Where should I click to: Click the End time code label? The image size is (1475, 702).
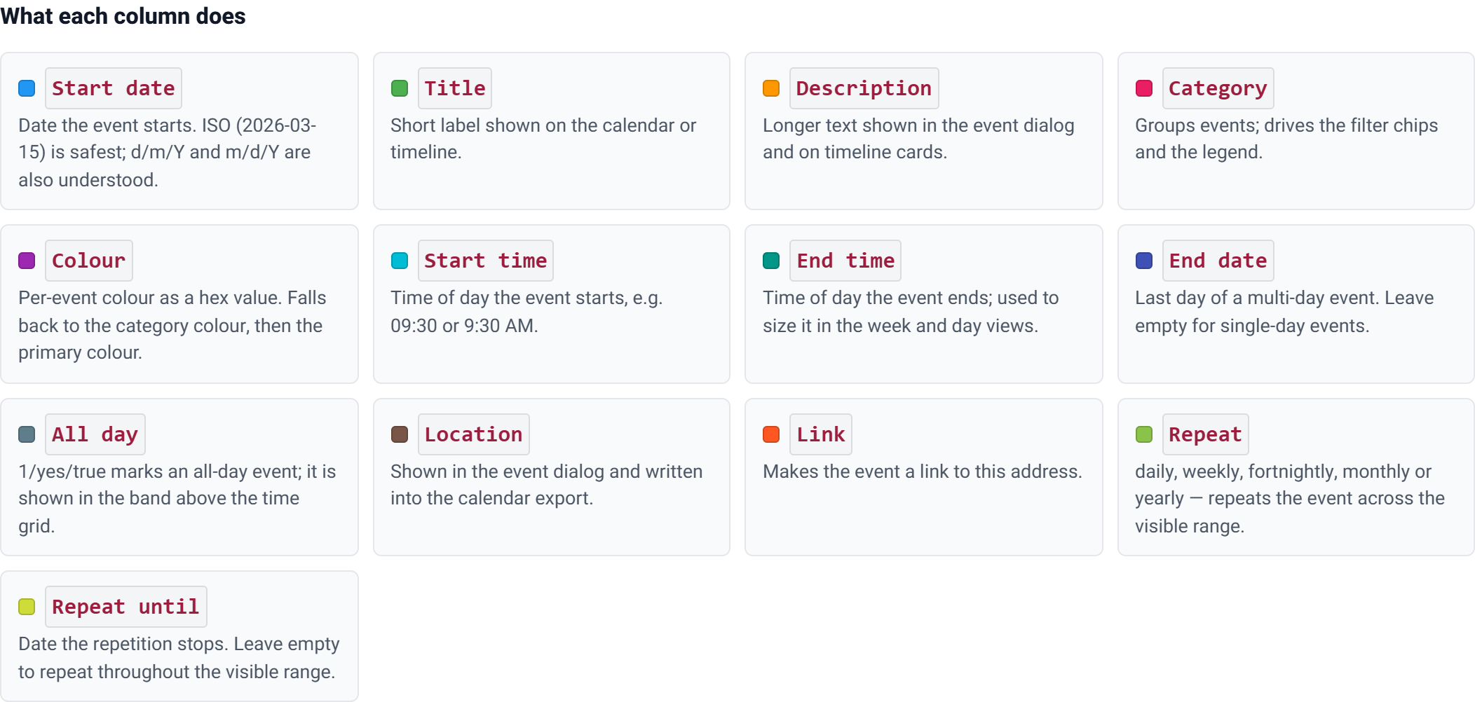pyautogui.click(x=845, y=261)
